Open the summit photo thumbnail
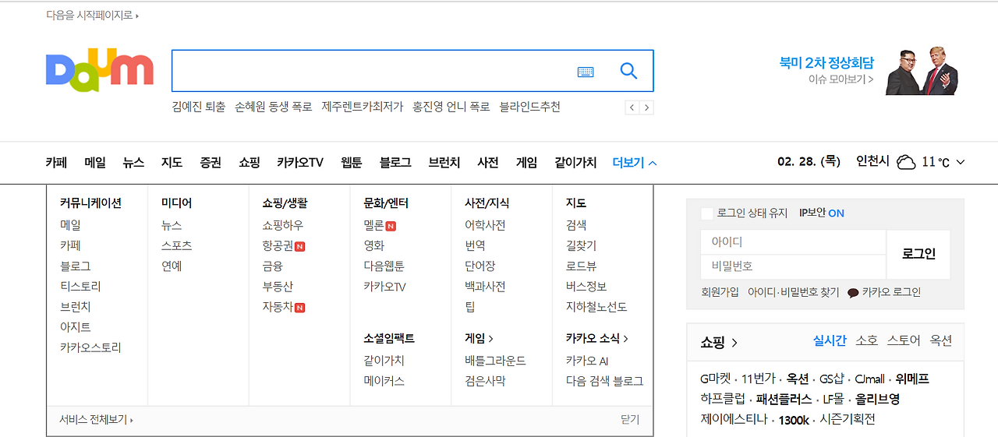 click(x=922, y=71)
